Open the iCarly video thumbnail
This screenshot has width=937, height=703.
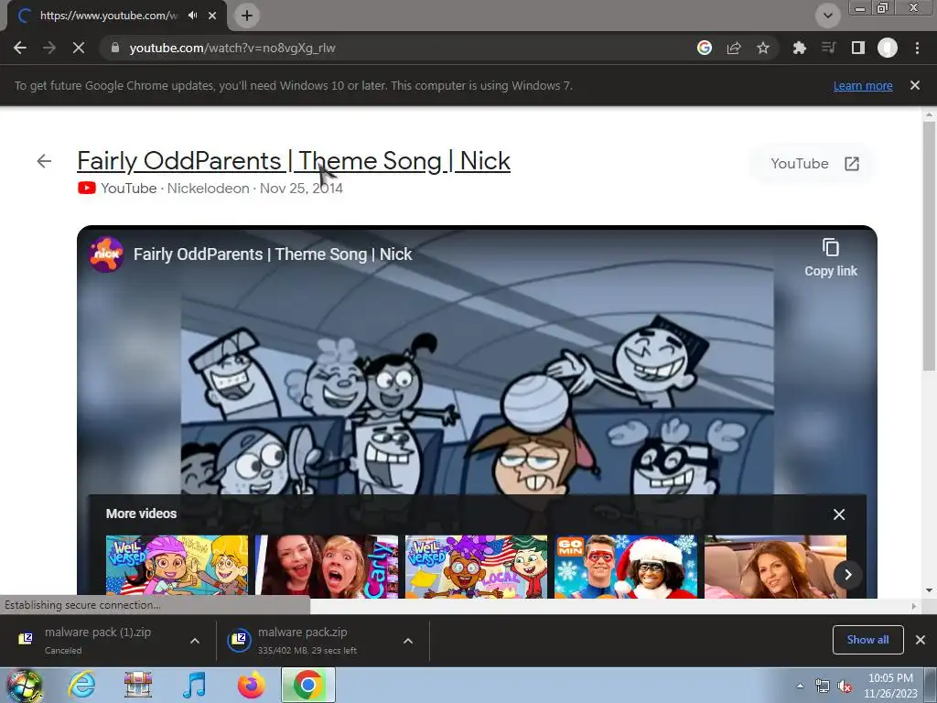point(327,567)
